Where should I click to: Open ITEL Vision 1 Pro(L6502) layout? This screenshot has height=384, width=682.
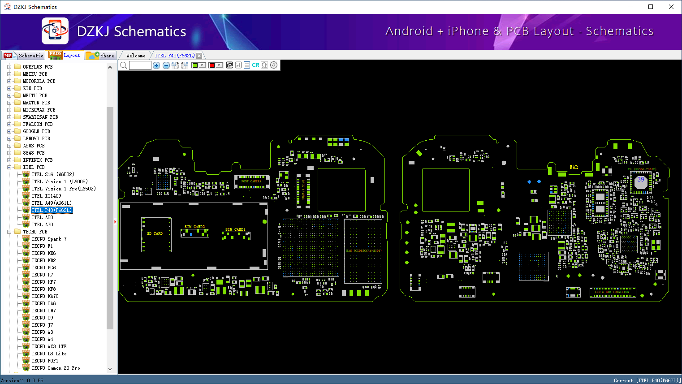pos(64,189)
